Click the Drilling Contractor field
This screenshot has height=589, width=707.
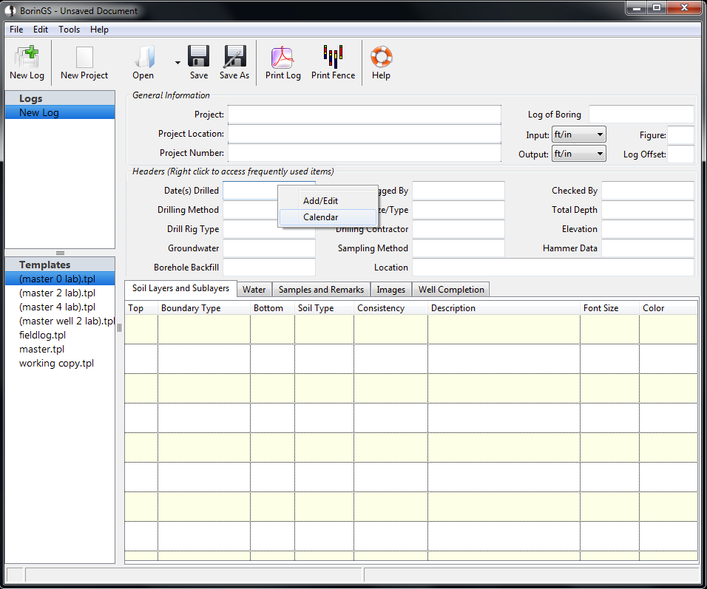pos(459,229)
